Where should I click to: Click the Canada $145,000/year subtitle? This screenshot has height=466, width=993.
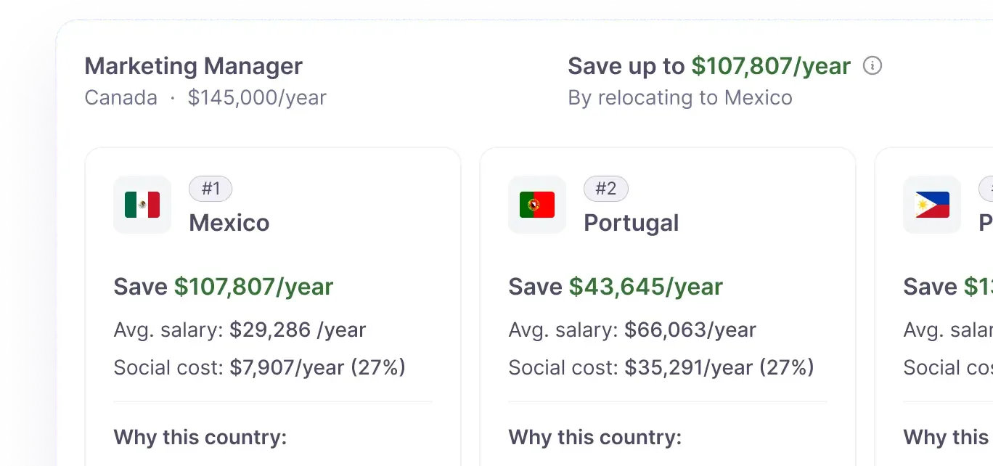coord(205,97)
